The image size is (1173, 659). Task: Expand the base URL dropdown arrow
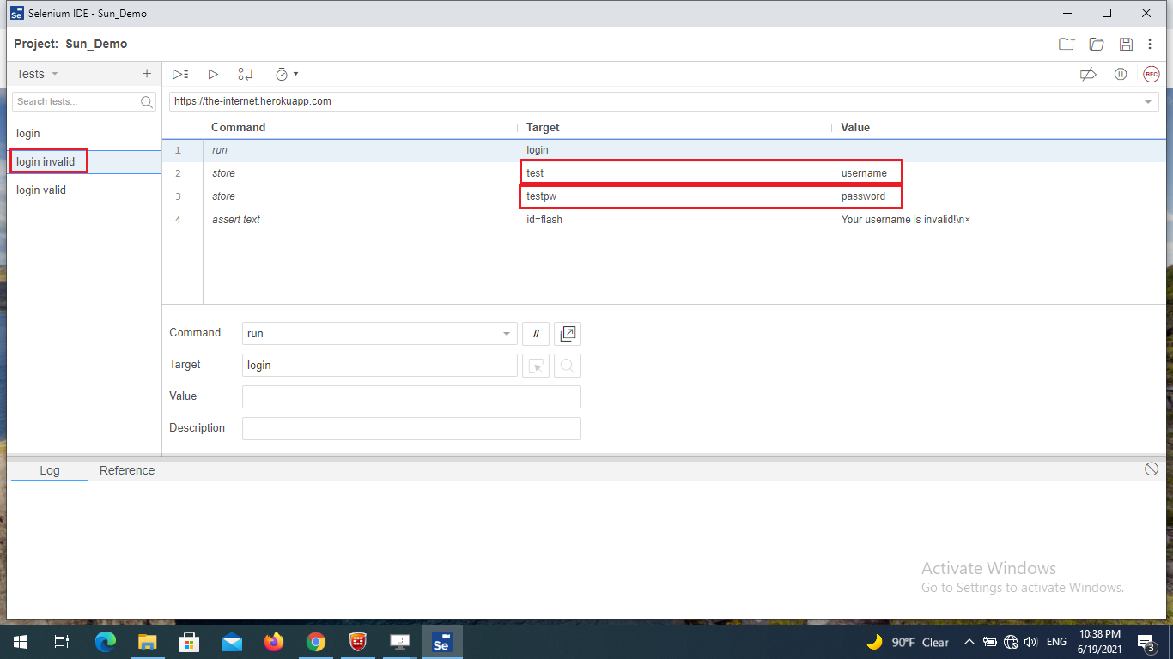pos(1148,102)
